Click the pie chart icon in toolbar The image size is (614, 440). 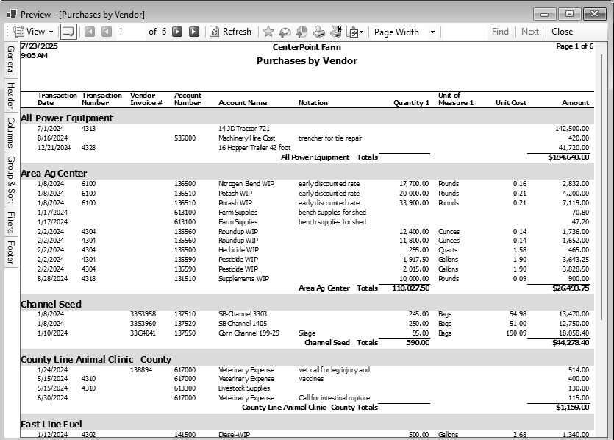coord(301,32)
